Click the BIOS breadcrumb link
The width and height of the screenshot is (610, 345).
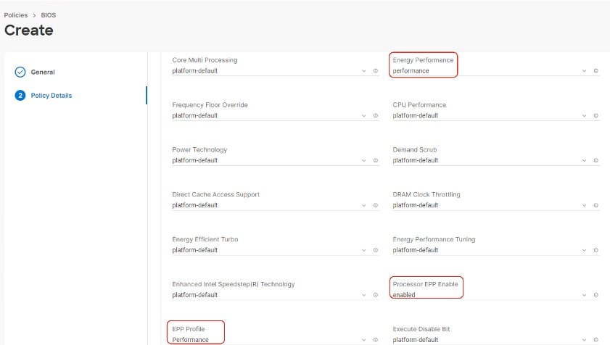coord(48,15)
